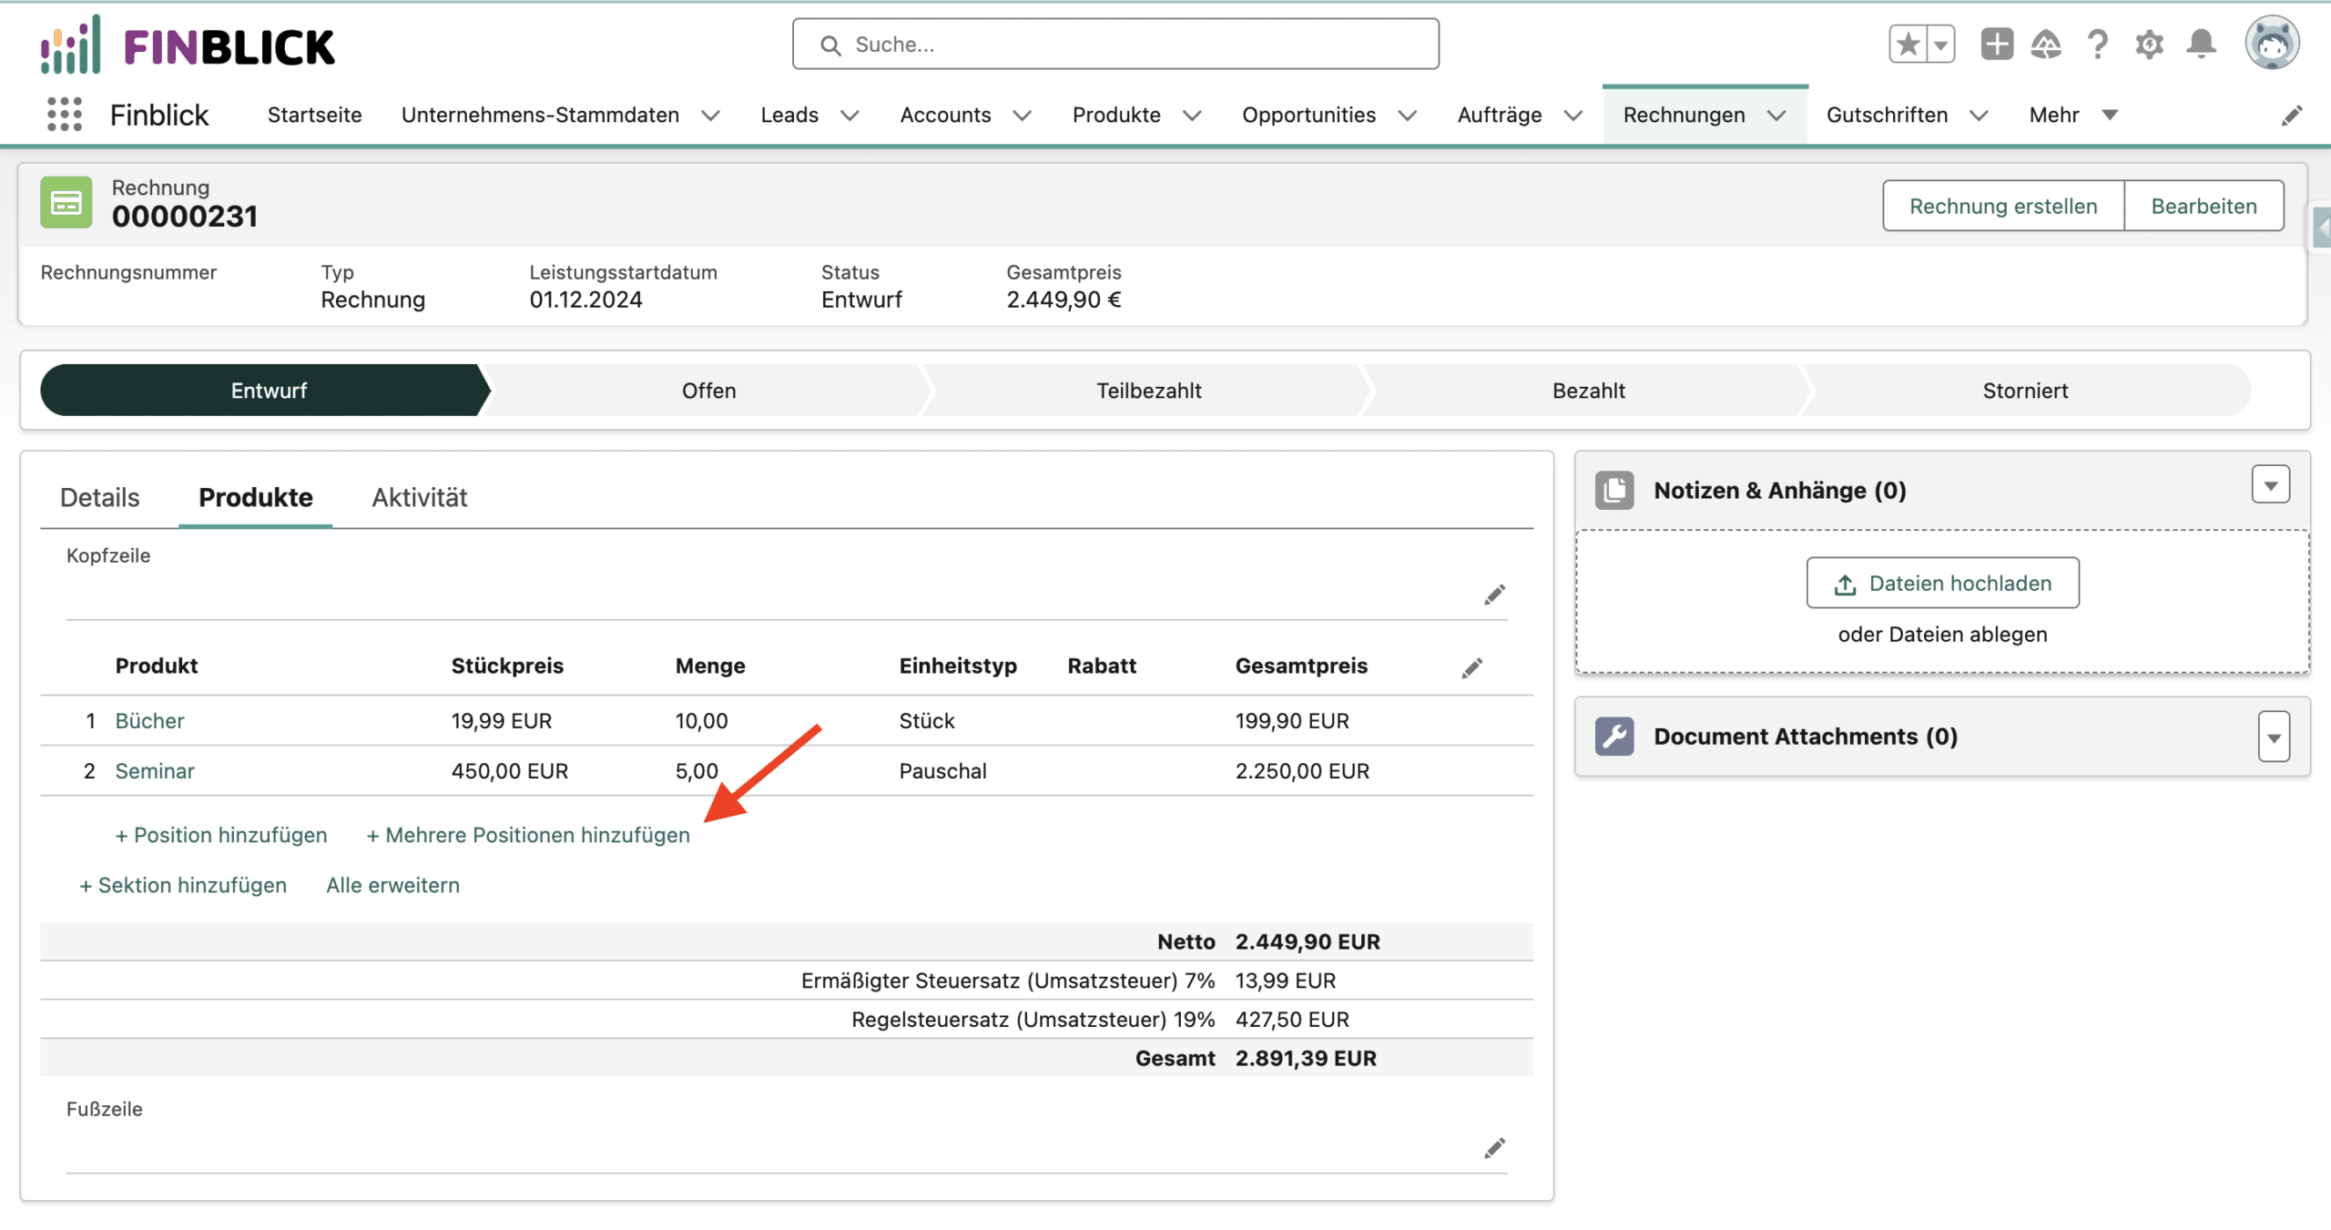Viewport: 2331px width, 1230px height.
Task: Edit the Kopfzeile with the pencil icon
Action: click(x=1496, y=594)
